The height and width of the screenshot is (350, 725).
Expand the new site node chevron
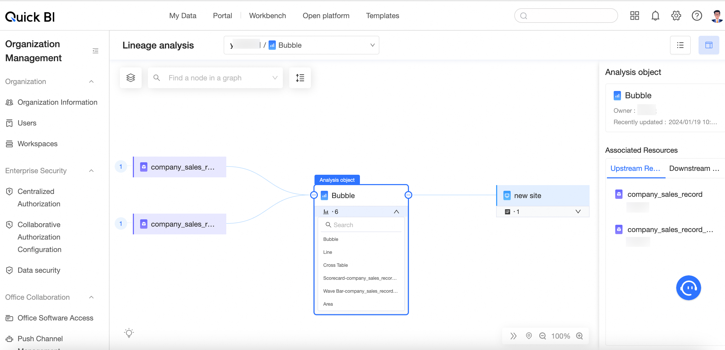click(578, 211)
